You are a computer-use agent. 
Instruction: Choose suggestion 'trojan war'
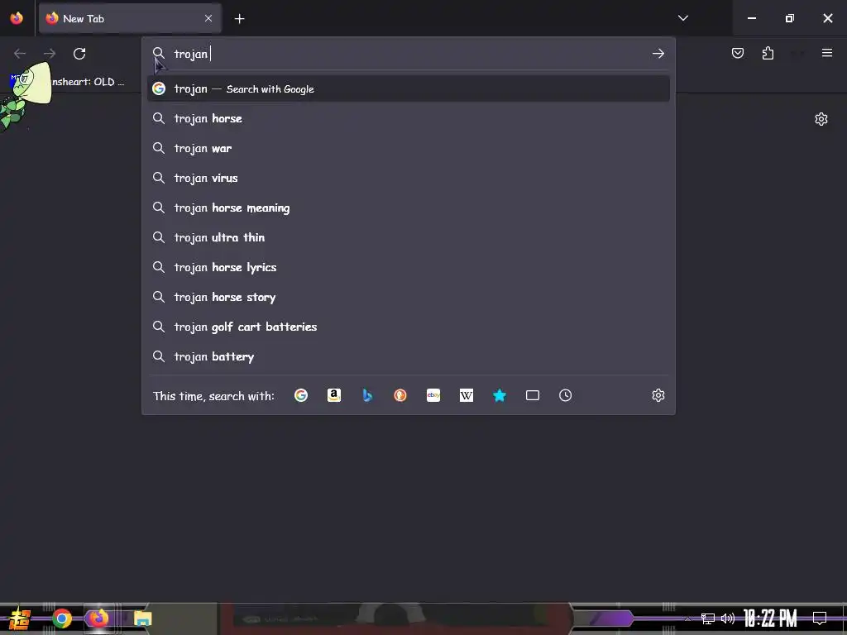coord(409,148)
